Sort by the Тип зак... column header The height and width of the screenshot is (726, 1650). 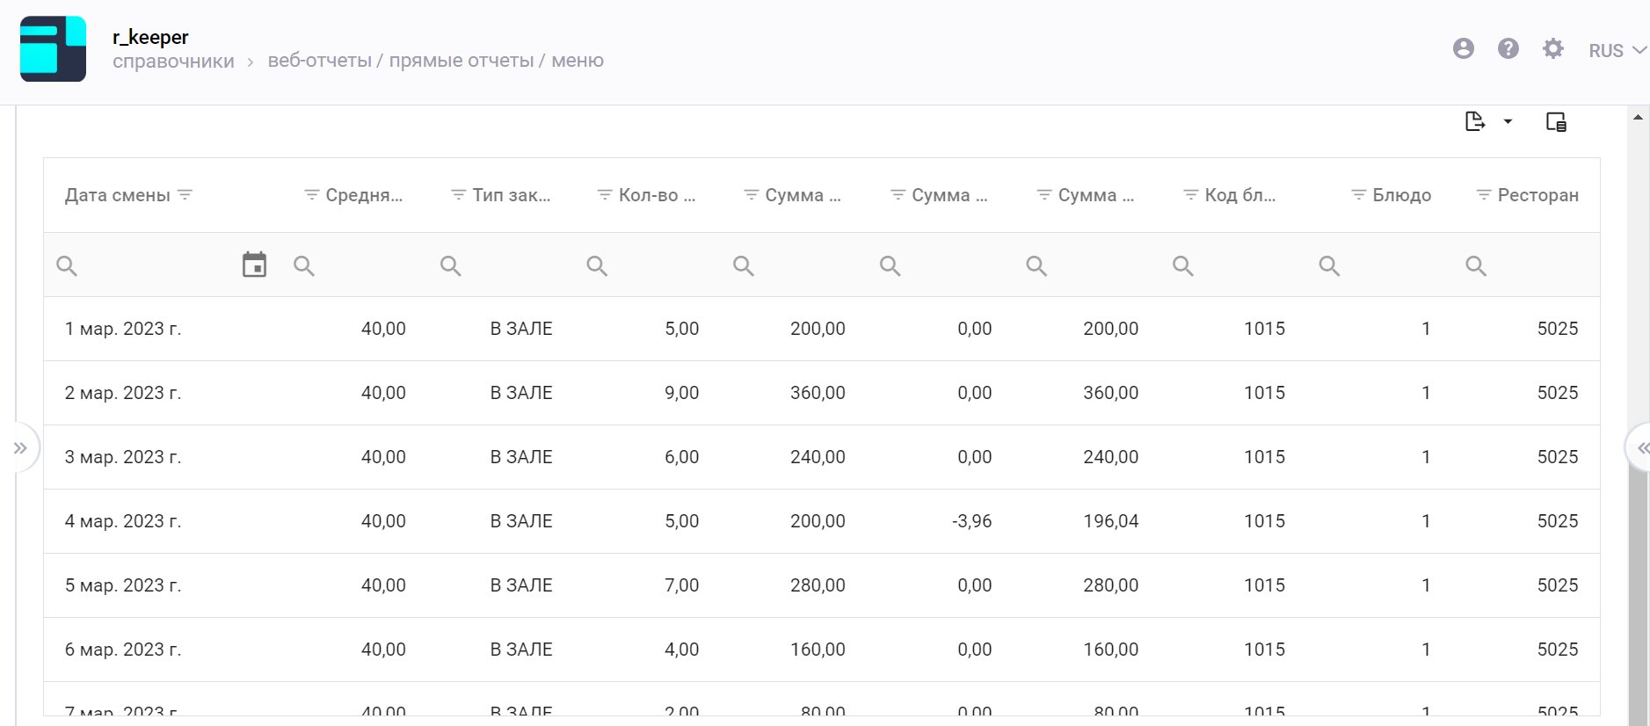point(511,195)
